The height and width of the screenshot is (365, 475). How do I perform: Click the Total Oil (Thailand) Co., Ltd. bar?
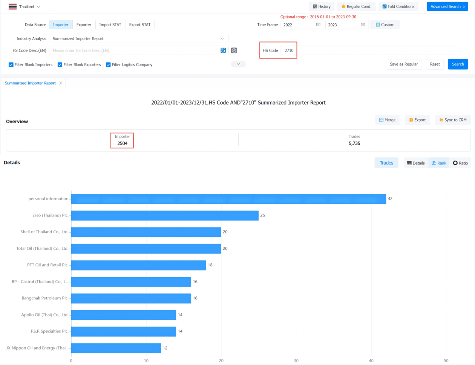coord(146,249)
